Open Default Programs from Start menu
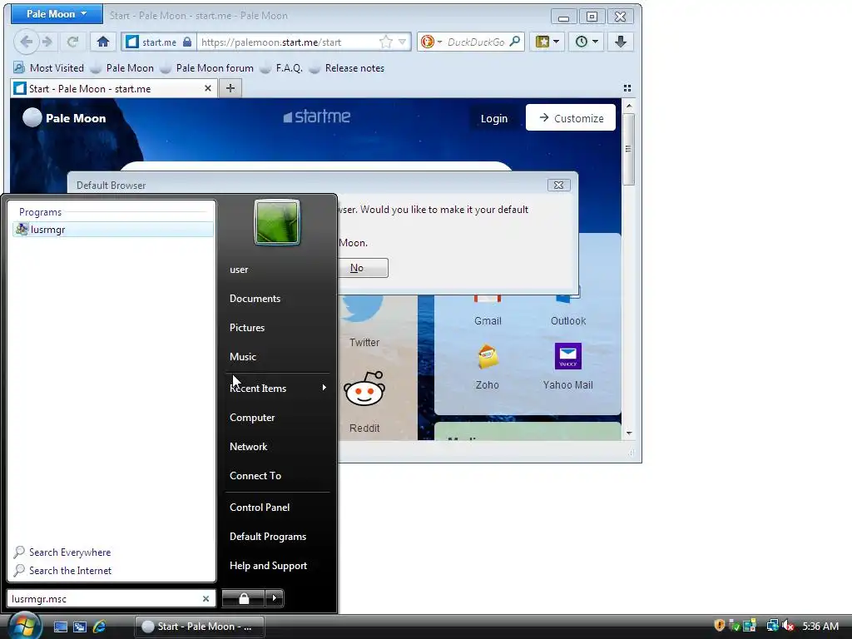Viewport: 852px width, 639px height. tap(268, 537)
